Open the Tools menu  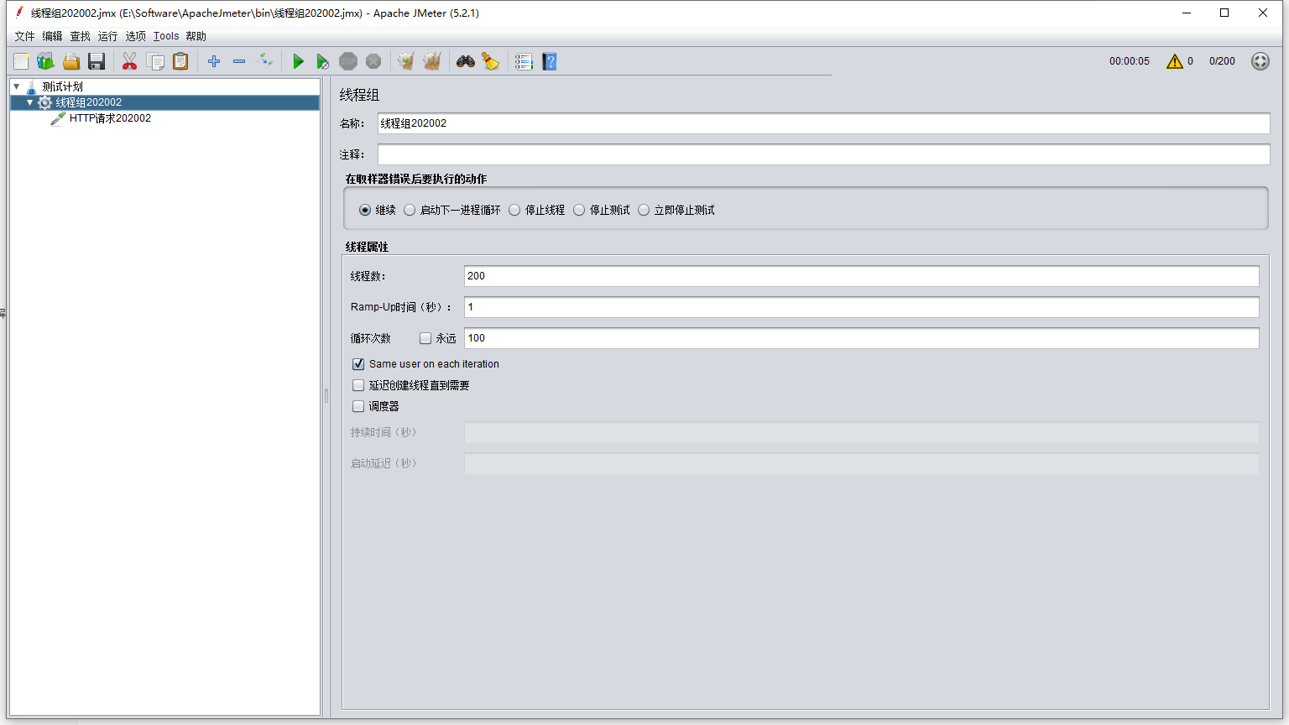[166, 36]
